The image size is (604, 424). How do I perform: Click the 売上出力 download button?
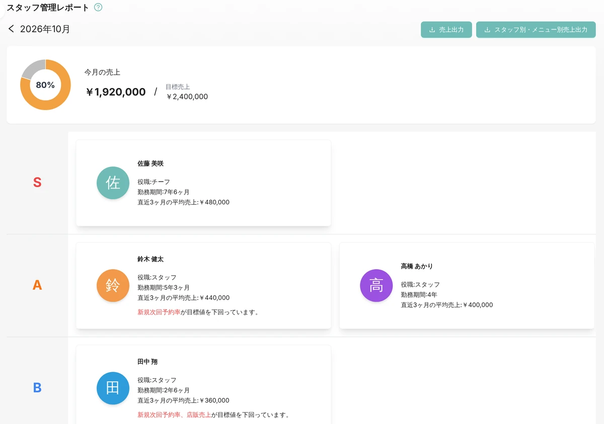coord(446,30)
